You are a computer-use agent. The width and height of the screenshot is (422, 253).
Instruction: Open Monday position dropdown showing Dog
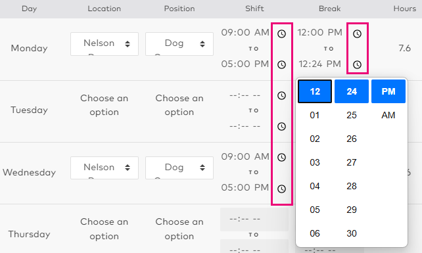pos(179,44)
